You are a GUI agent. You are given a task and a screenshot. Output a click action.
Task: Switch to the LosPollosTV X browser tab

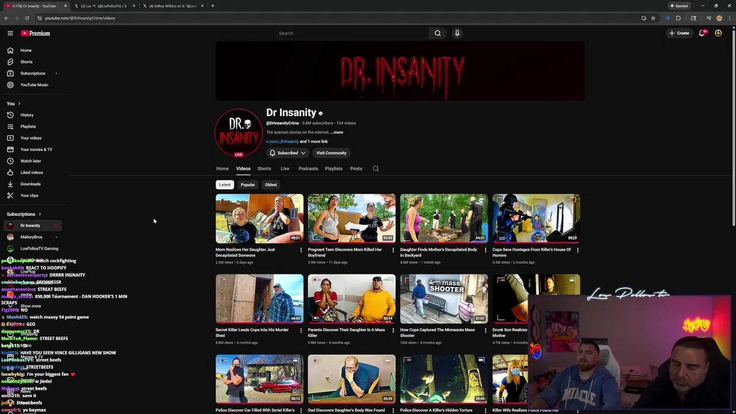pos(103,6)
